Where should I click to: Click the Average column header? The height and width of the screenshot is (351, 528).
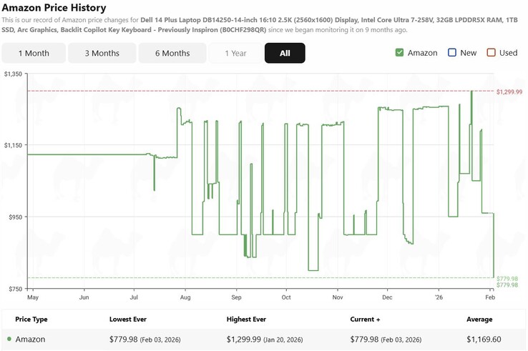click(x=479, y=320)
